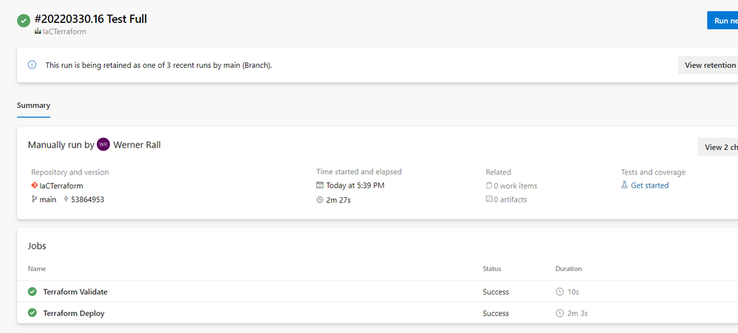Open commit 53864953 link
The width and height of the screenshot is (738, 333).
click(87, 199)
